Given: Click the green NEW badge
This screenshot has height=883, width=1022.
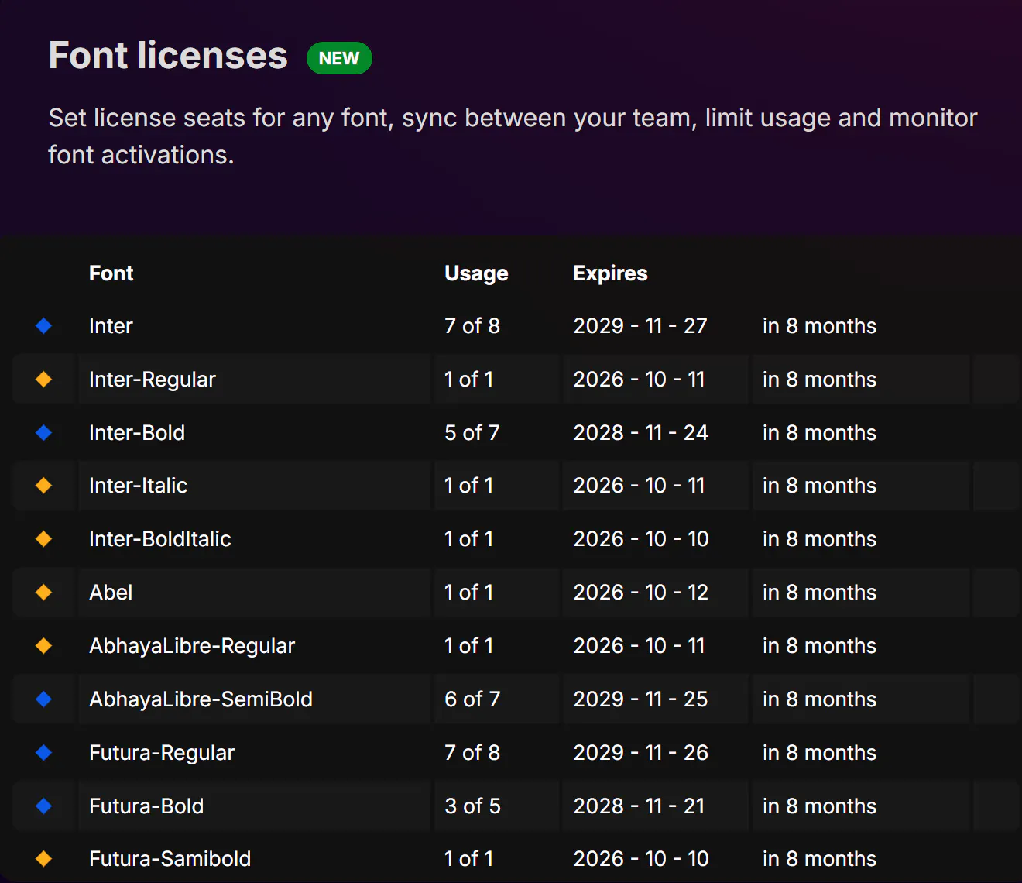Looking at the screenshot, I should pos(339,58).
